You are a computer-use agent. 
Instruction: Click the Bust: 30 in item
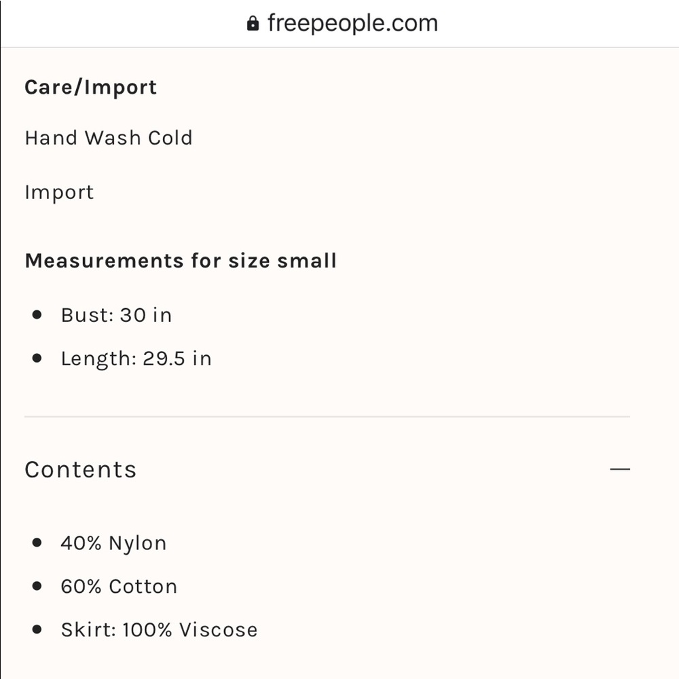pos(117,315)
